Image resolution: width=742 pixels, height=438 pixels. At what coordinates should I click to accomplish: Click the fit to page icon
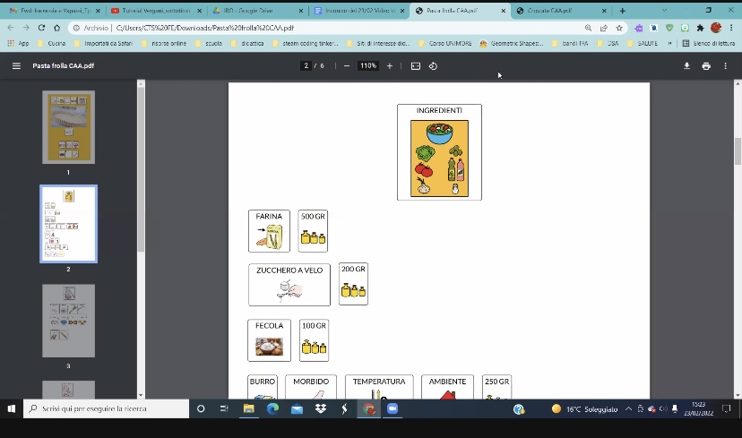point(416,65)
